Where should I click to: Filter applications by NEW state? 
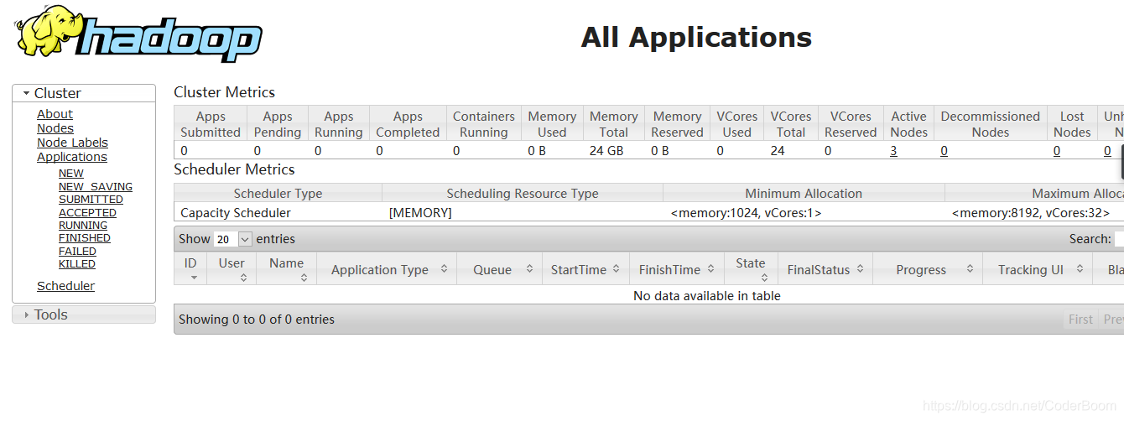pos(71,174)
